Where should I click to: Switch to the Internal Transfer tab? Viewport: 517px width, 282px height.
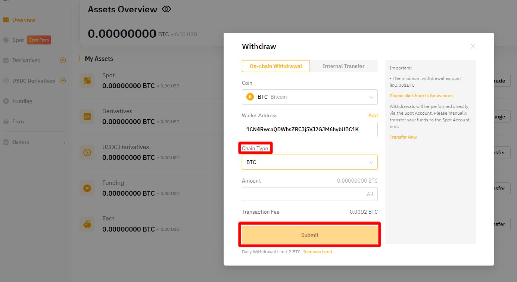343,66
